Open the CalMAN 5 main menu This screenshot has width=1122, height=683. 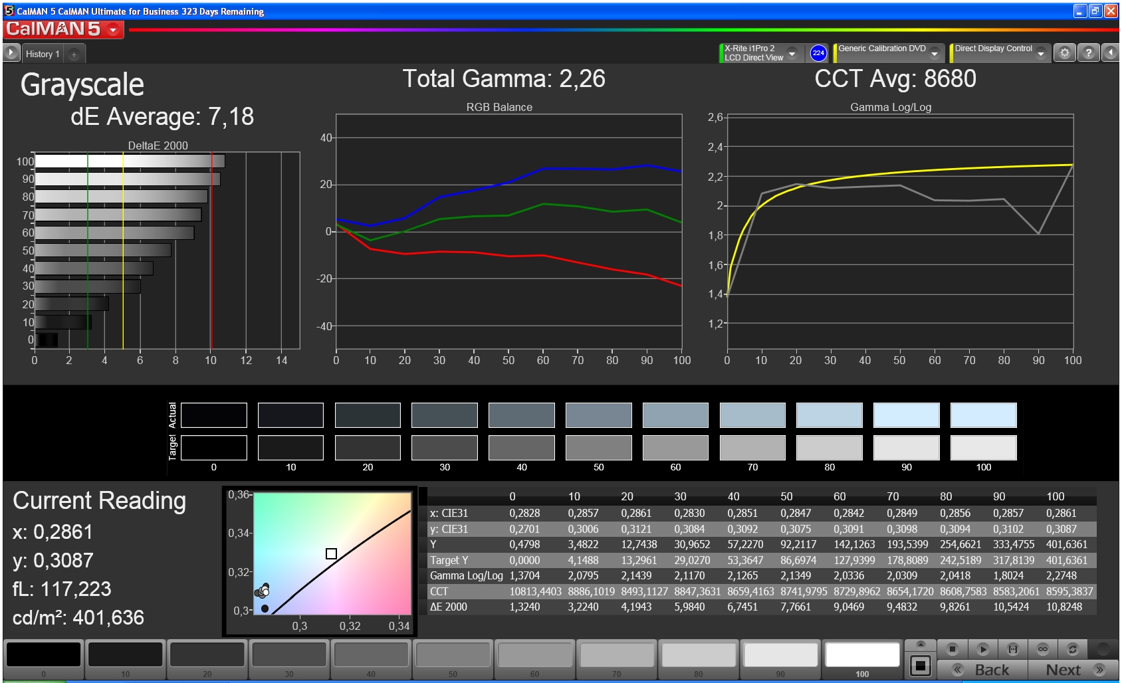(x=63, y=29)
